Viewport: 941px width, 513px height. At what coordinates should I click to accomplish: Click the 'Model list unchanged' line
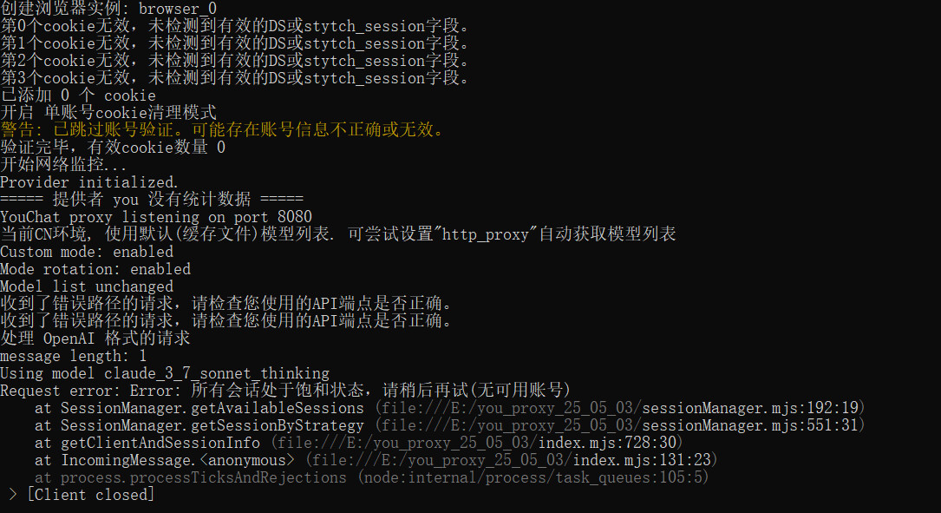87,286
